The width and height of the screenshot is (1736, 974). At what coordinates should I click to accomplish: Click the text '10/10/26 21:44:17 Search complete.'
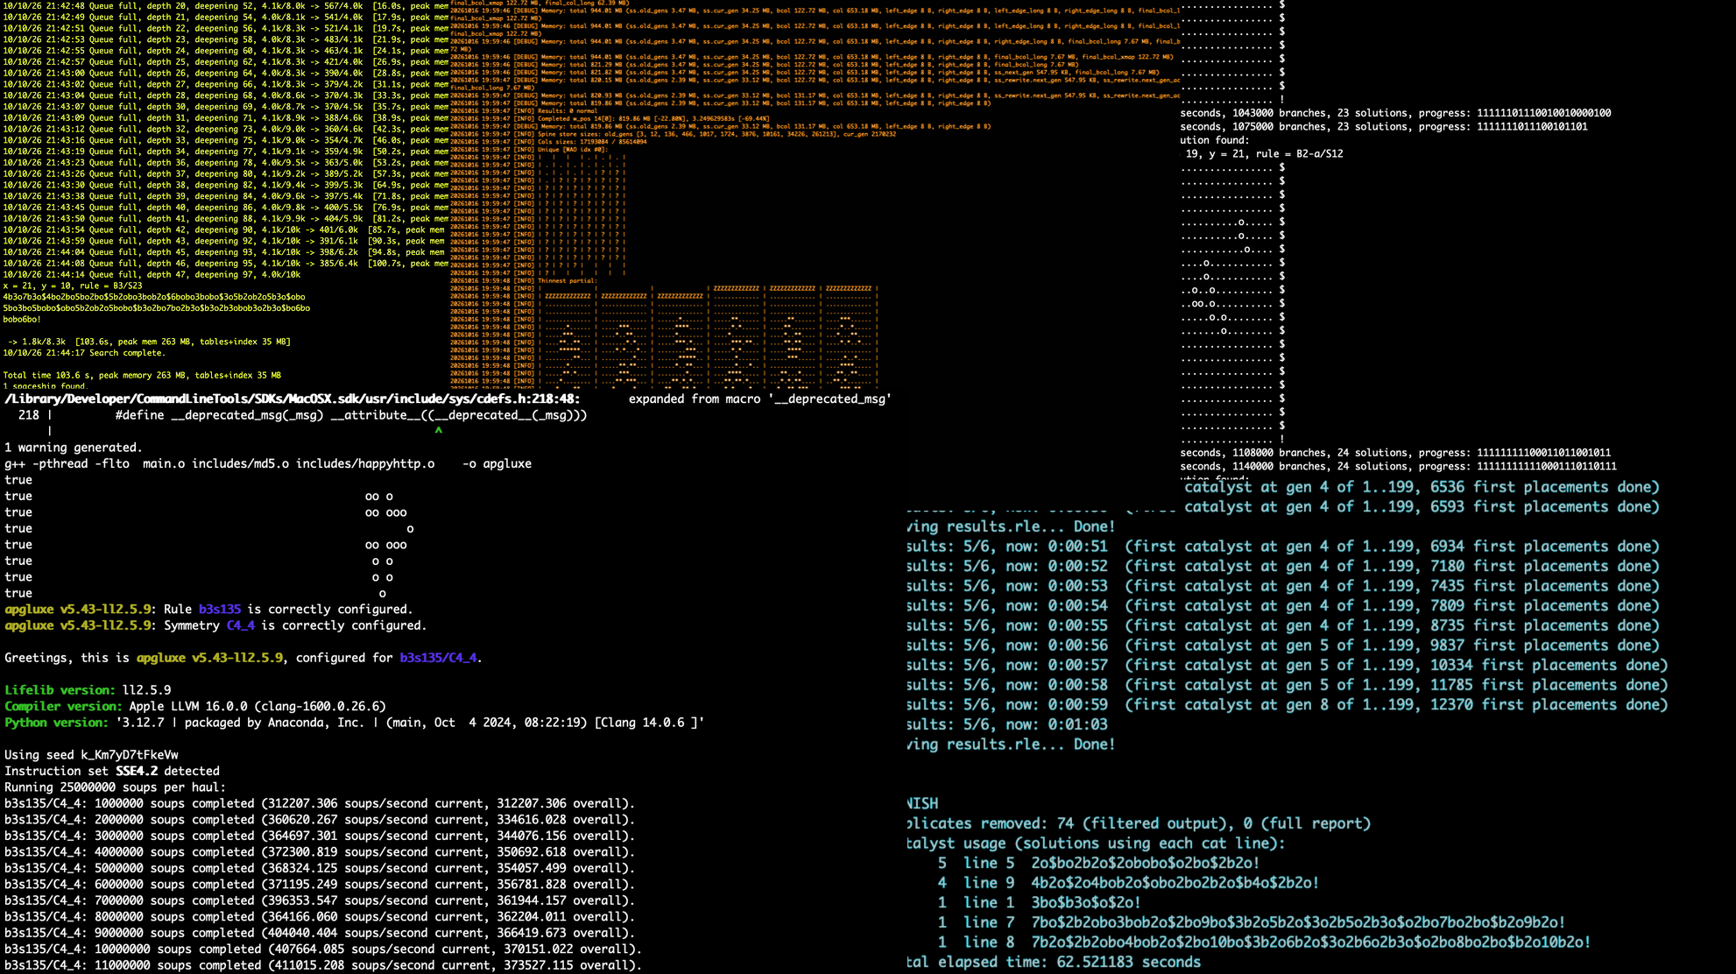pyautogui.click(x=83, y=353)
